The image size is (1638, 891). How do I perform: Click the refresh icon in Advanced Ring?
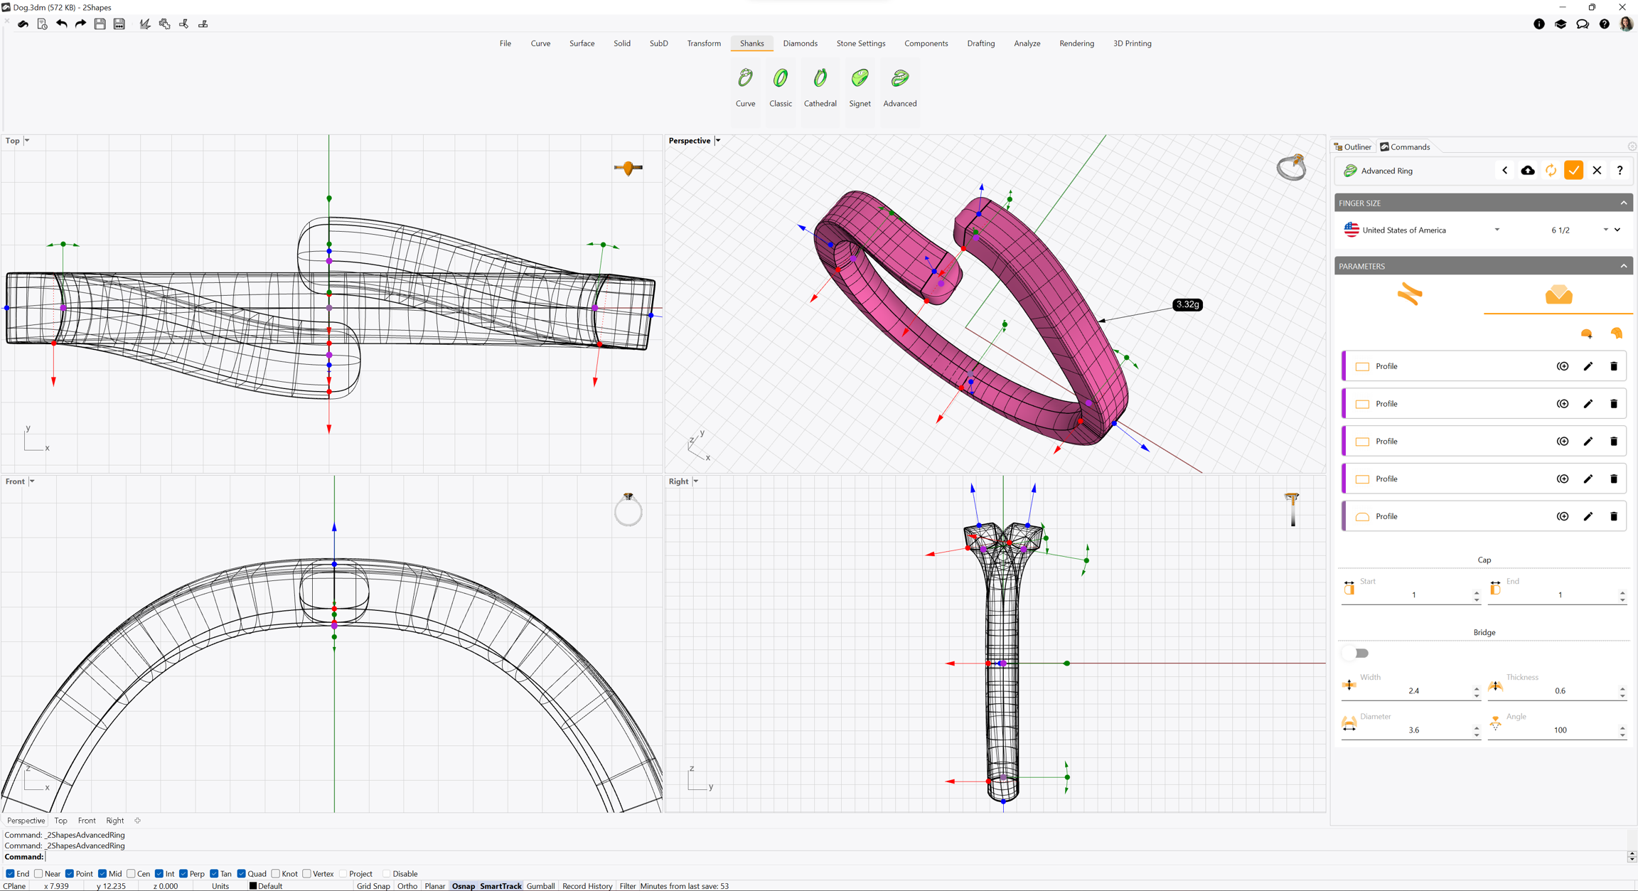tap(1551, 171)
